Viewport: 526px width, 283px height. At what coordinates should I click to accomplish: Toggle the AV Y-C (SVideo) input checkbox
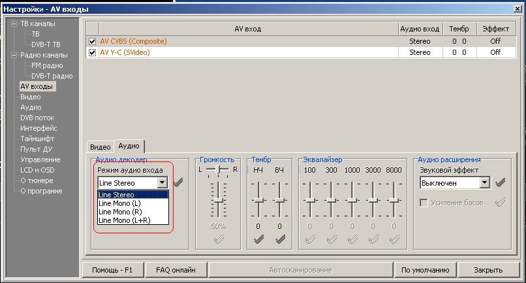pyautogui.click(x=93, y=52)
